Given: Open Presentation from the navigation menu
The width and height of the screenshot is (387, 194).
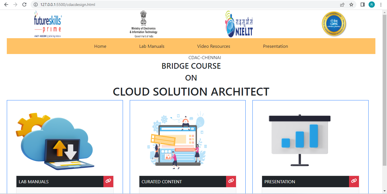Looking at the screenshot, I should point(275,46).
